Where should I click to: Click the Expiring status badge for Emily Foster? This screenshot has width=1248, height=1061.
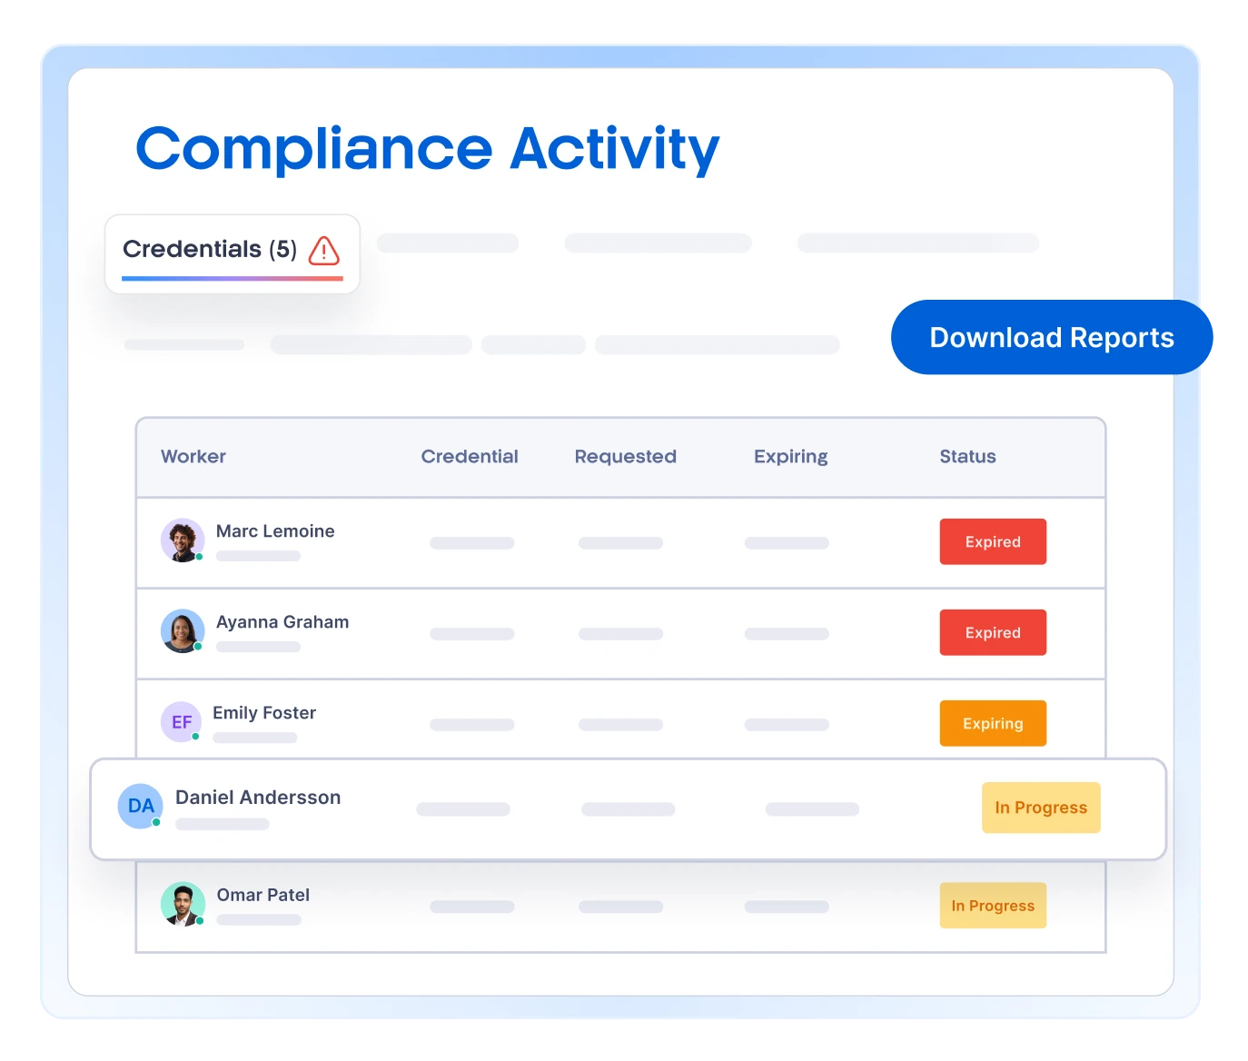993,723
